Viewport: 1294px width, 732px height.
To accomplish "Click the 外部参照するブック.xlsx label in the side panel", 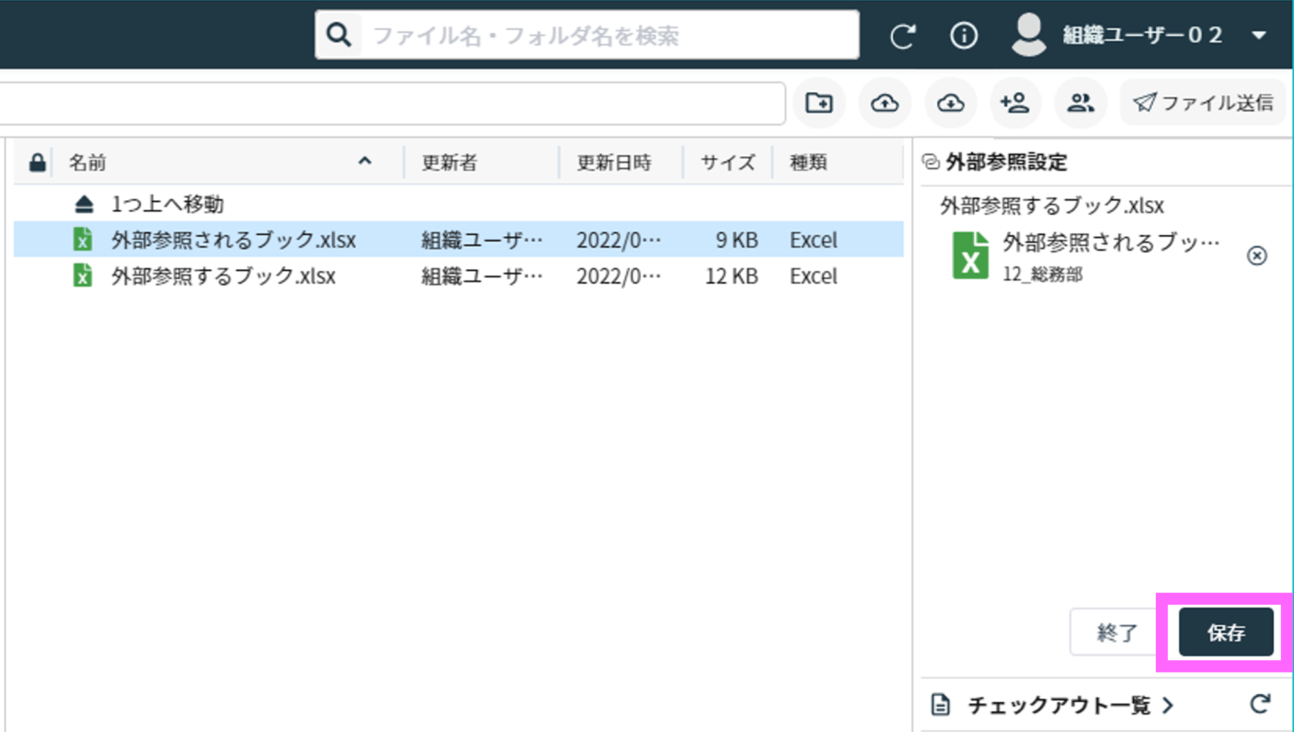I will coord(1052,205).
